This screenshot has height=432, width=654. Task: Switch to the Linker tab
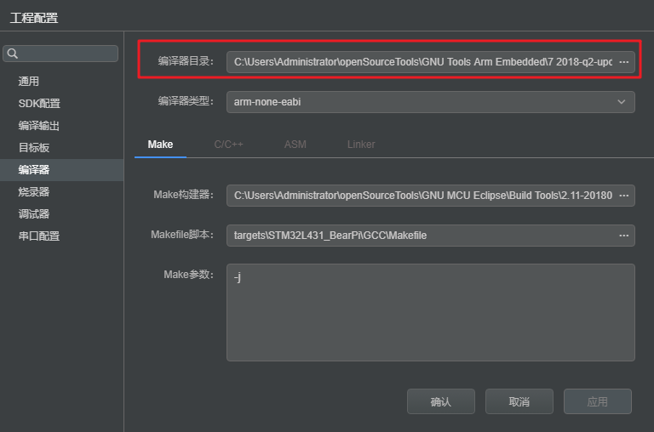[361, 145]
